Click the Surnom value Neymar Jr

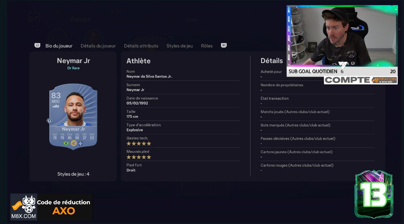click(x=135, y=90)
